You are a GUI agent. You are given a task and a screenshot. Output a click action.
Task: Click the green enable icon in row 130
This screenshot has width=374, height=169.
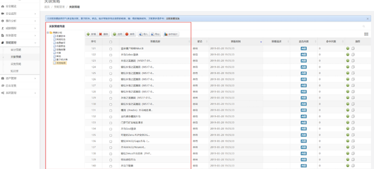tap(348, 104)
